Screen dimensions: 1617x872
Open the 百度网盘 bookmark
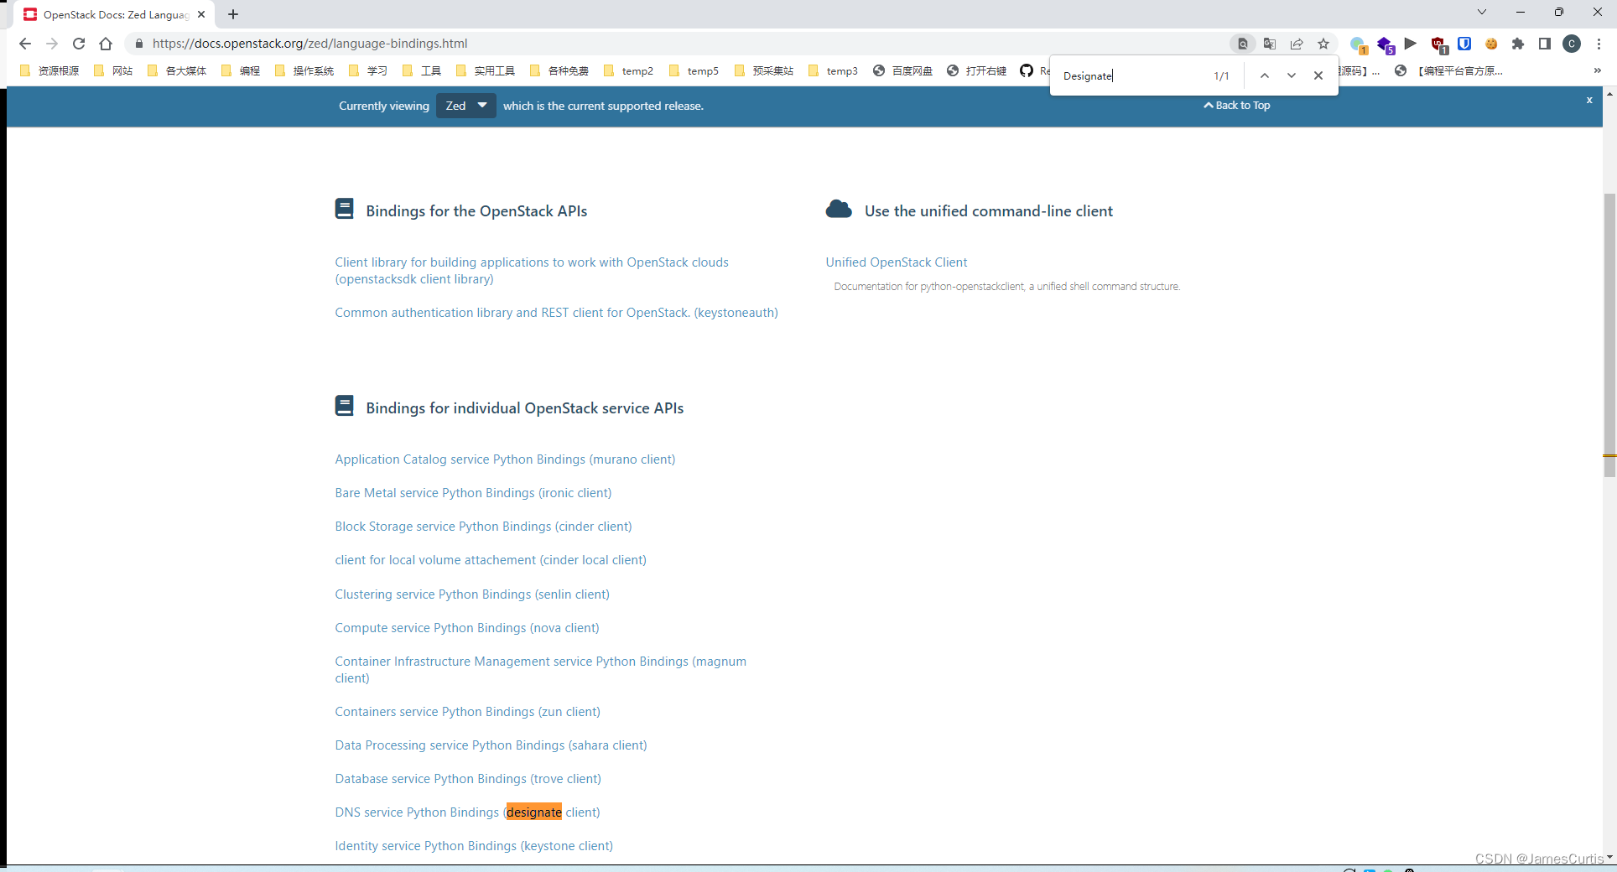902,70
